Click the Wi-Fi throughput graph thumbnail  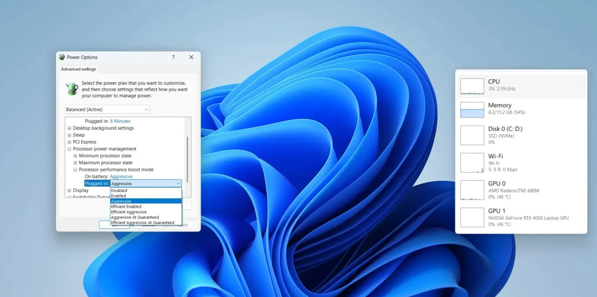click(x=472, y=163)
